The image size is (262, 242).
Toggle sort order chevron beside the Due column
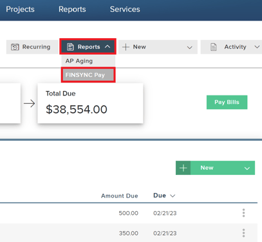(173, 196)
